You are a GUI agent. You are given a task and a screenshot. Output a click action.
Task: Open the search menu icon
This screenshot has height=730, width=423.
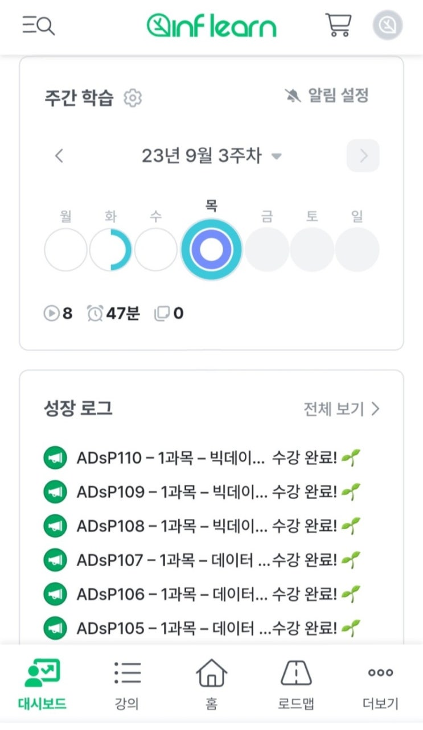point(39,26)
